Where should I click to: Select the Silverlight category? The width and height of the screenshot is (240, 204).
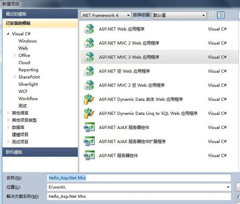pyautogui.click(x=28, y=84)
